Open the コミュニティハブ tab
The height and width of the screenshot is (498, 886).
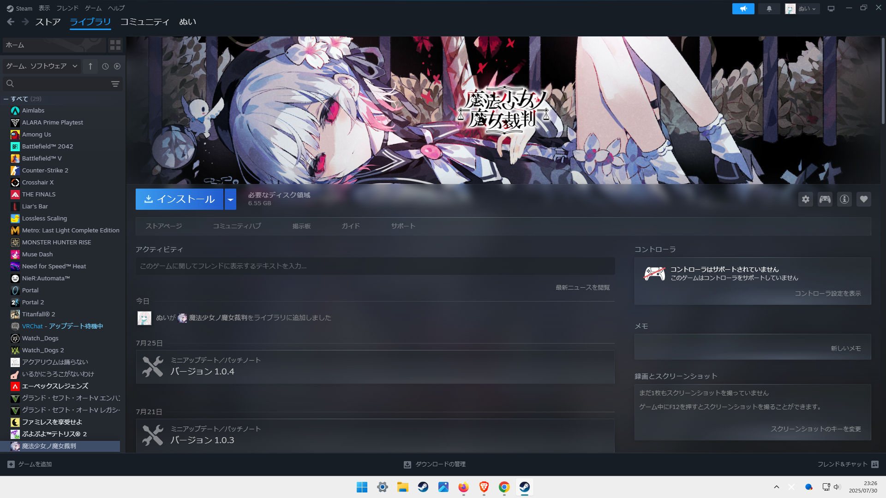click(x=237, y=226)
